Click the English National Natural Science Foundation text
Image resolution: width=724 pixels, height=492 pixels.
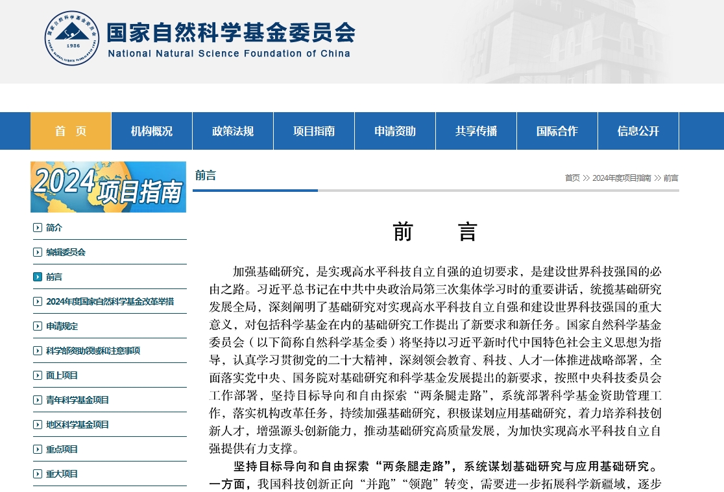click(x=229, y=54)
